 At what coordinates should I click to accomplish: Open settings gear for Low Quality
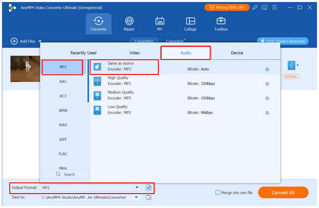tap(267, 113)
